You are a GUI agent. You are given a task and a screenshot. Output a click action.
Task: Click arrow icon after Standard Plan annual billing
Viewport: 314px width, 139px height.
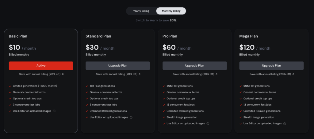point(140,74)
